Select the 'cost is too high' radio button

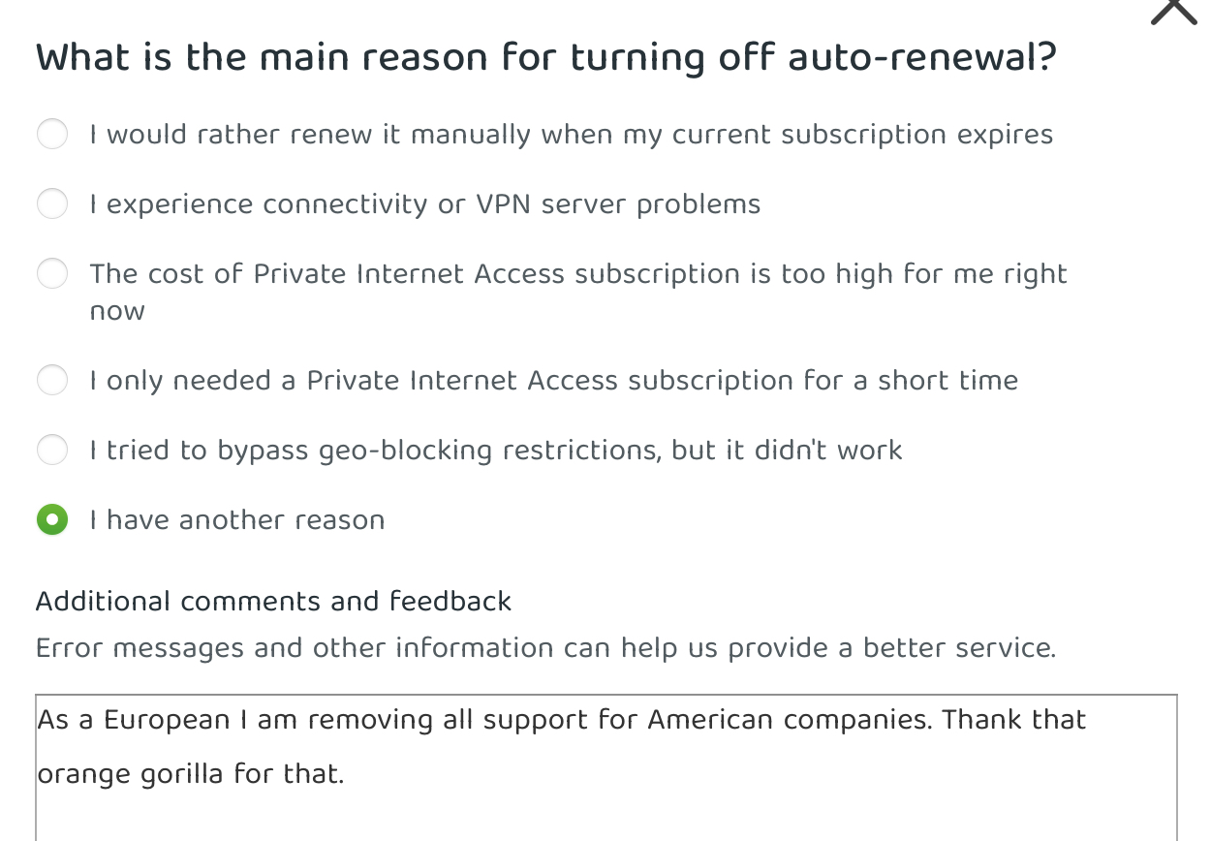pos(52,274)
